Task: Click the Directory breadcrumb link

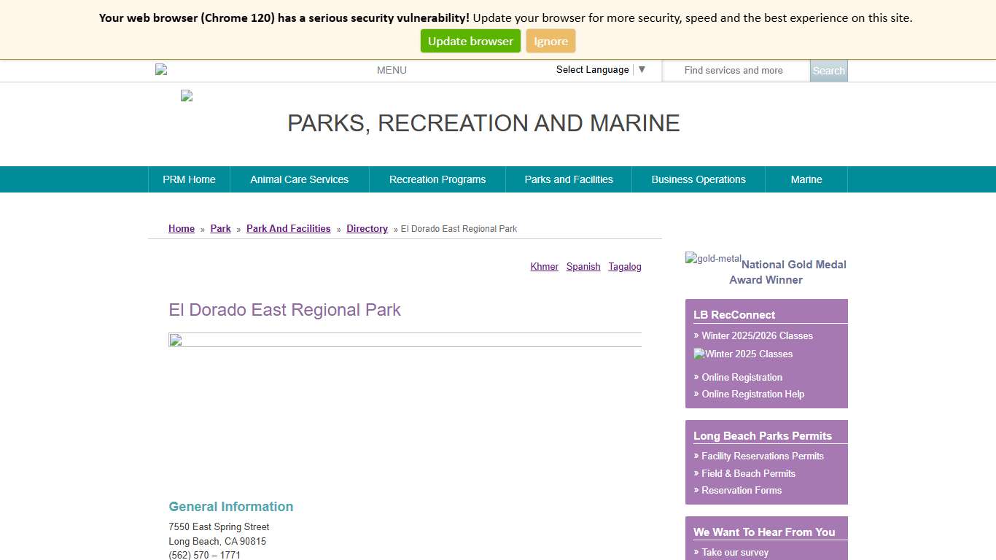Action: (367, 228)
